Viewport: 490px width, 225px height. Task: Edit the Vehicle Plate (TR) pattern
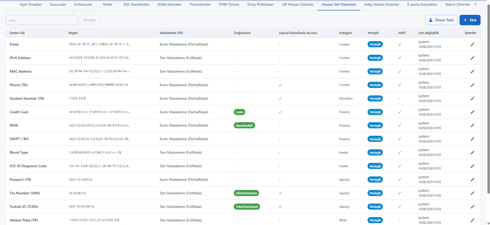(472, 220)
